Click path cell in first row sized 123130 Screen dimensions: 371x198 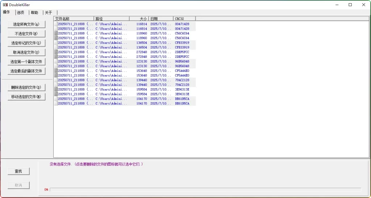point(111,61)
